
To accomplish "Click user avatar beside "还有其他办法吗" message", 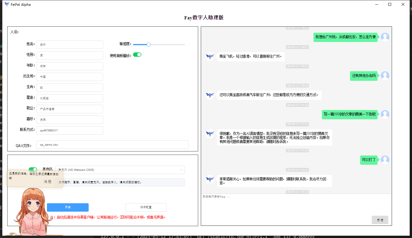I will click(x=385, y=76).
